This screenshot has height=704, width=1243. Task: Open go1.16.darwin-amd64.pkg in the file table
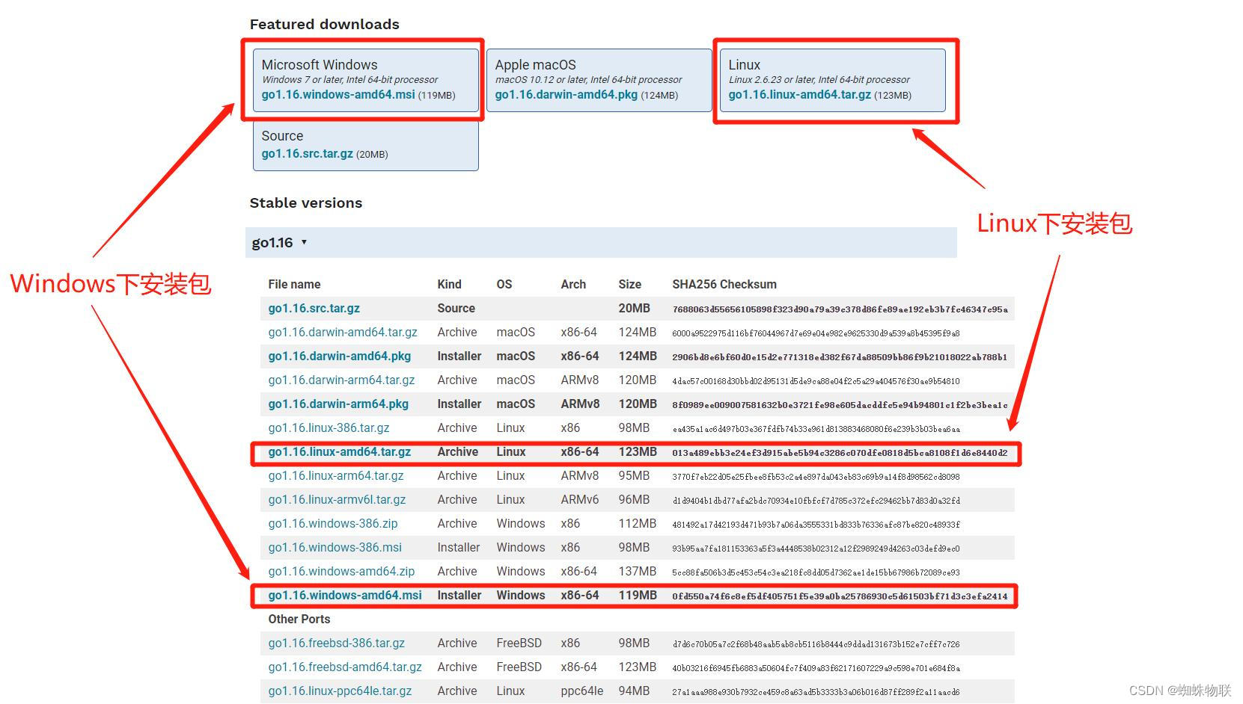click(340, 356)
